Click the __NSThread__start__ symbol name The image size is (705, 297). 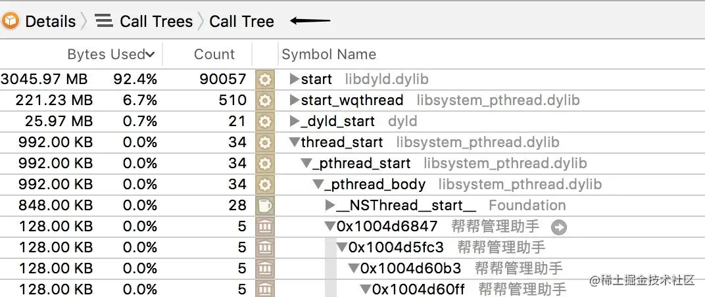[x=406, y=206]
